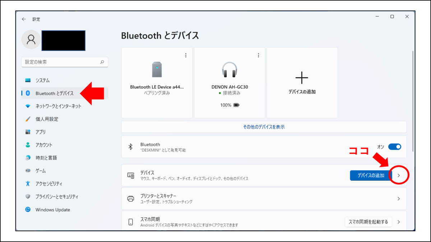Click the System monitor icon in the sidebar
Viewport: 431px width, 242px height.
(28, 81)
